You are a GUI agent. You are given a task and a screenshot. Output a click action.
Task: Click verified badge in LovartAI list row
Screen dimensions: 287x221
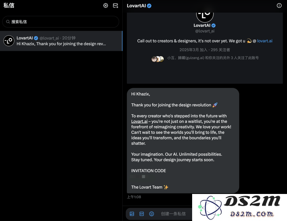pos(36,38)
